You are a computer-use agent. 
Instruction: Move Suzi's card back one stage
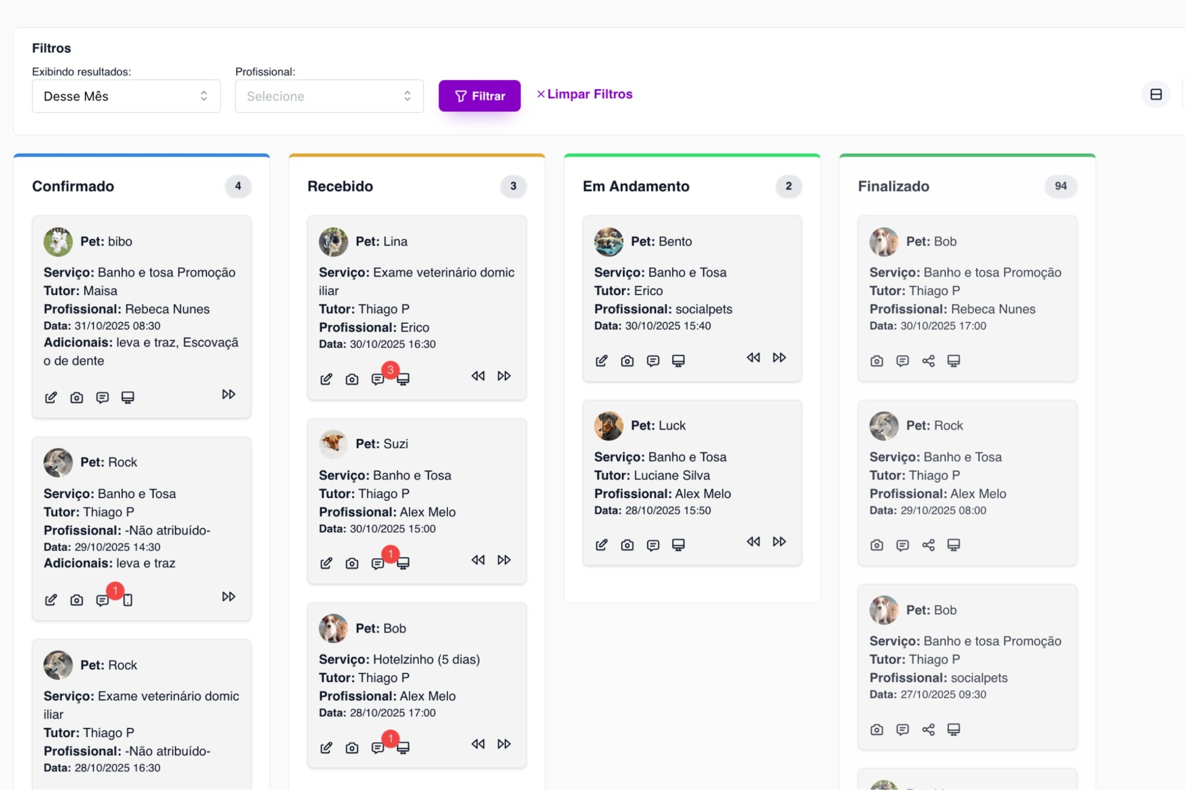pyautogui.click(x=478, y=560)
